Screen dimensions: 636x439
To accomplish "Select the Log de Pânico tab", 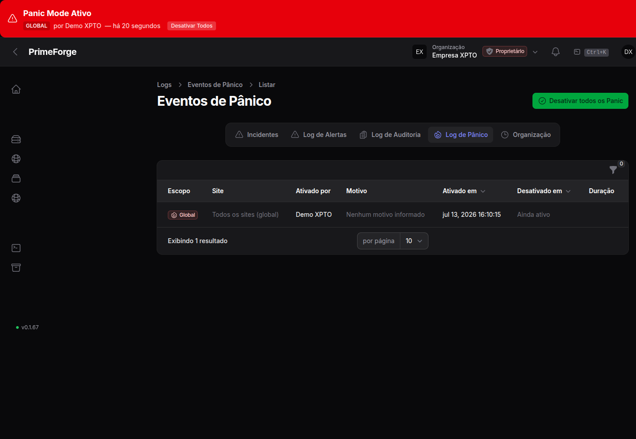I will tap(461, 135).
